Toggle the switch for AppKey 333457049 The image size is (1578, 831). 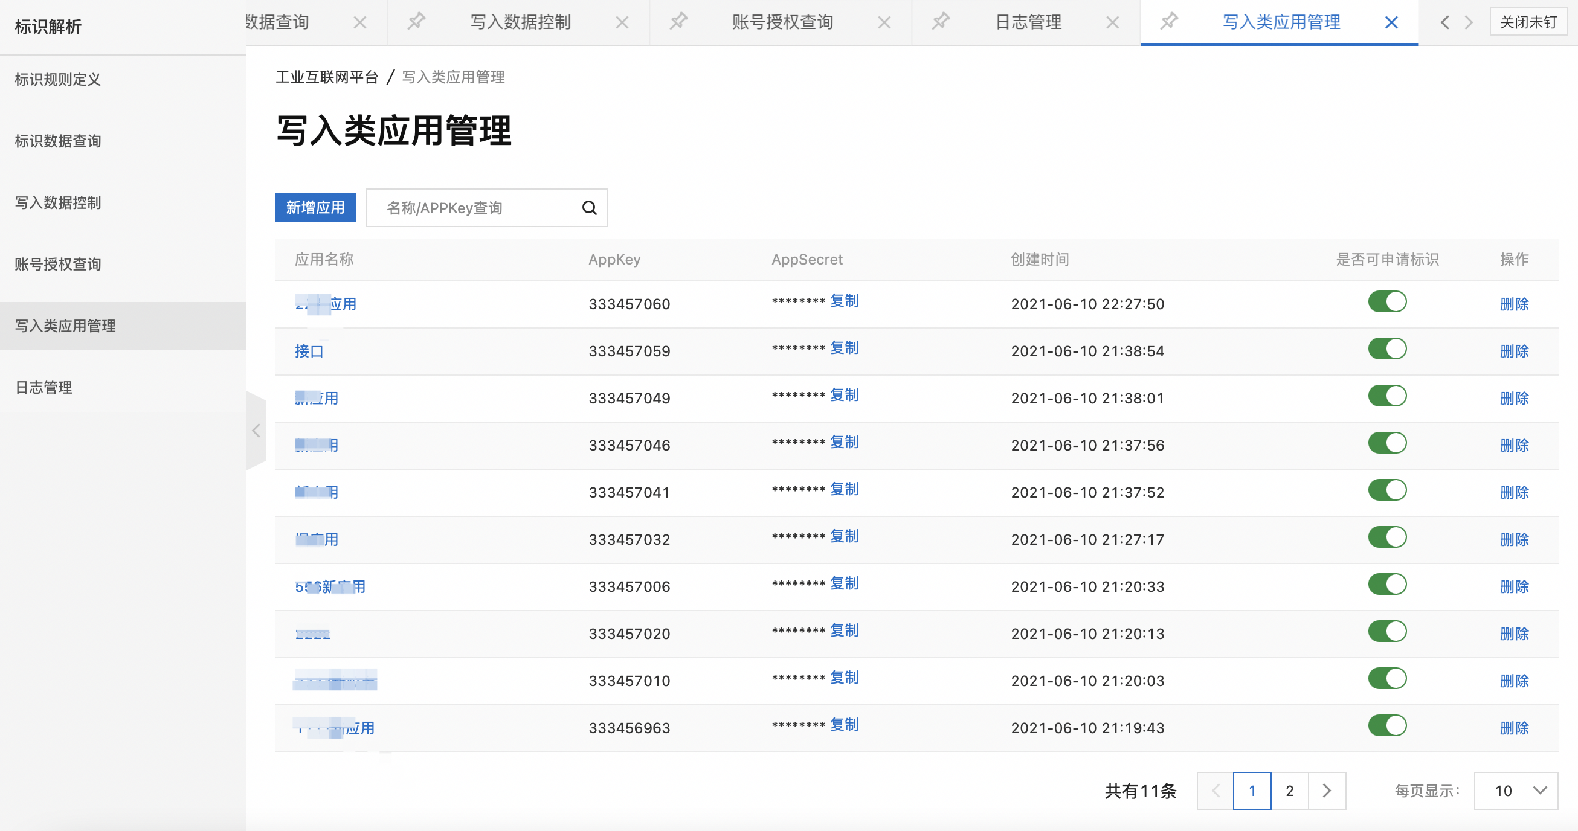pos(1388,396)
